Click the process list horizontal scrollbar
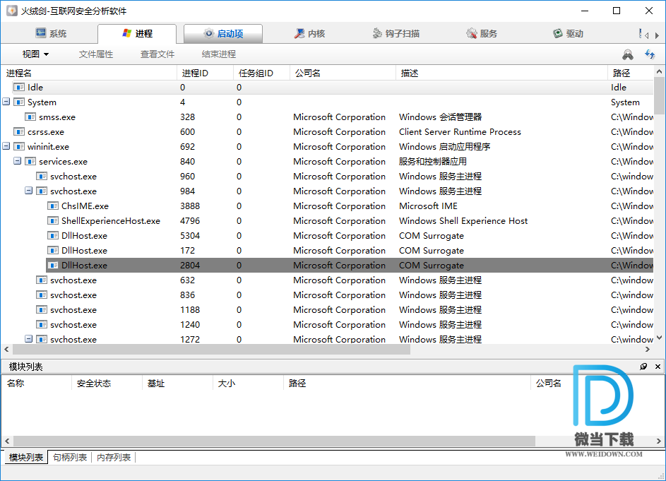666x481 pixels. 212,350
